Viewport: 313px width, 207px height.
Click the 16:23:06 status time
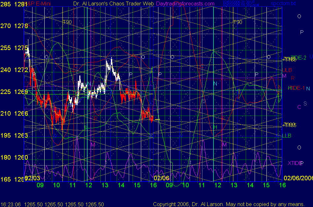11,204
